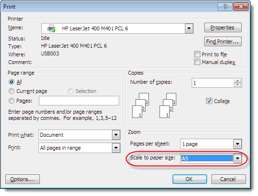Open the printer Name dropdown
Viewport: 258px width, 196px height.
click(189, 28)
